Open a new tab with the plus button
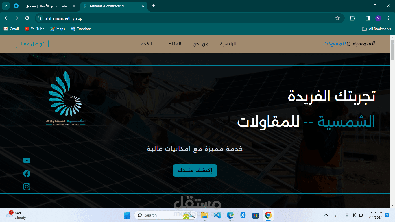395x222 pixels. click(153, 6)
